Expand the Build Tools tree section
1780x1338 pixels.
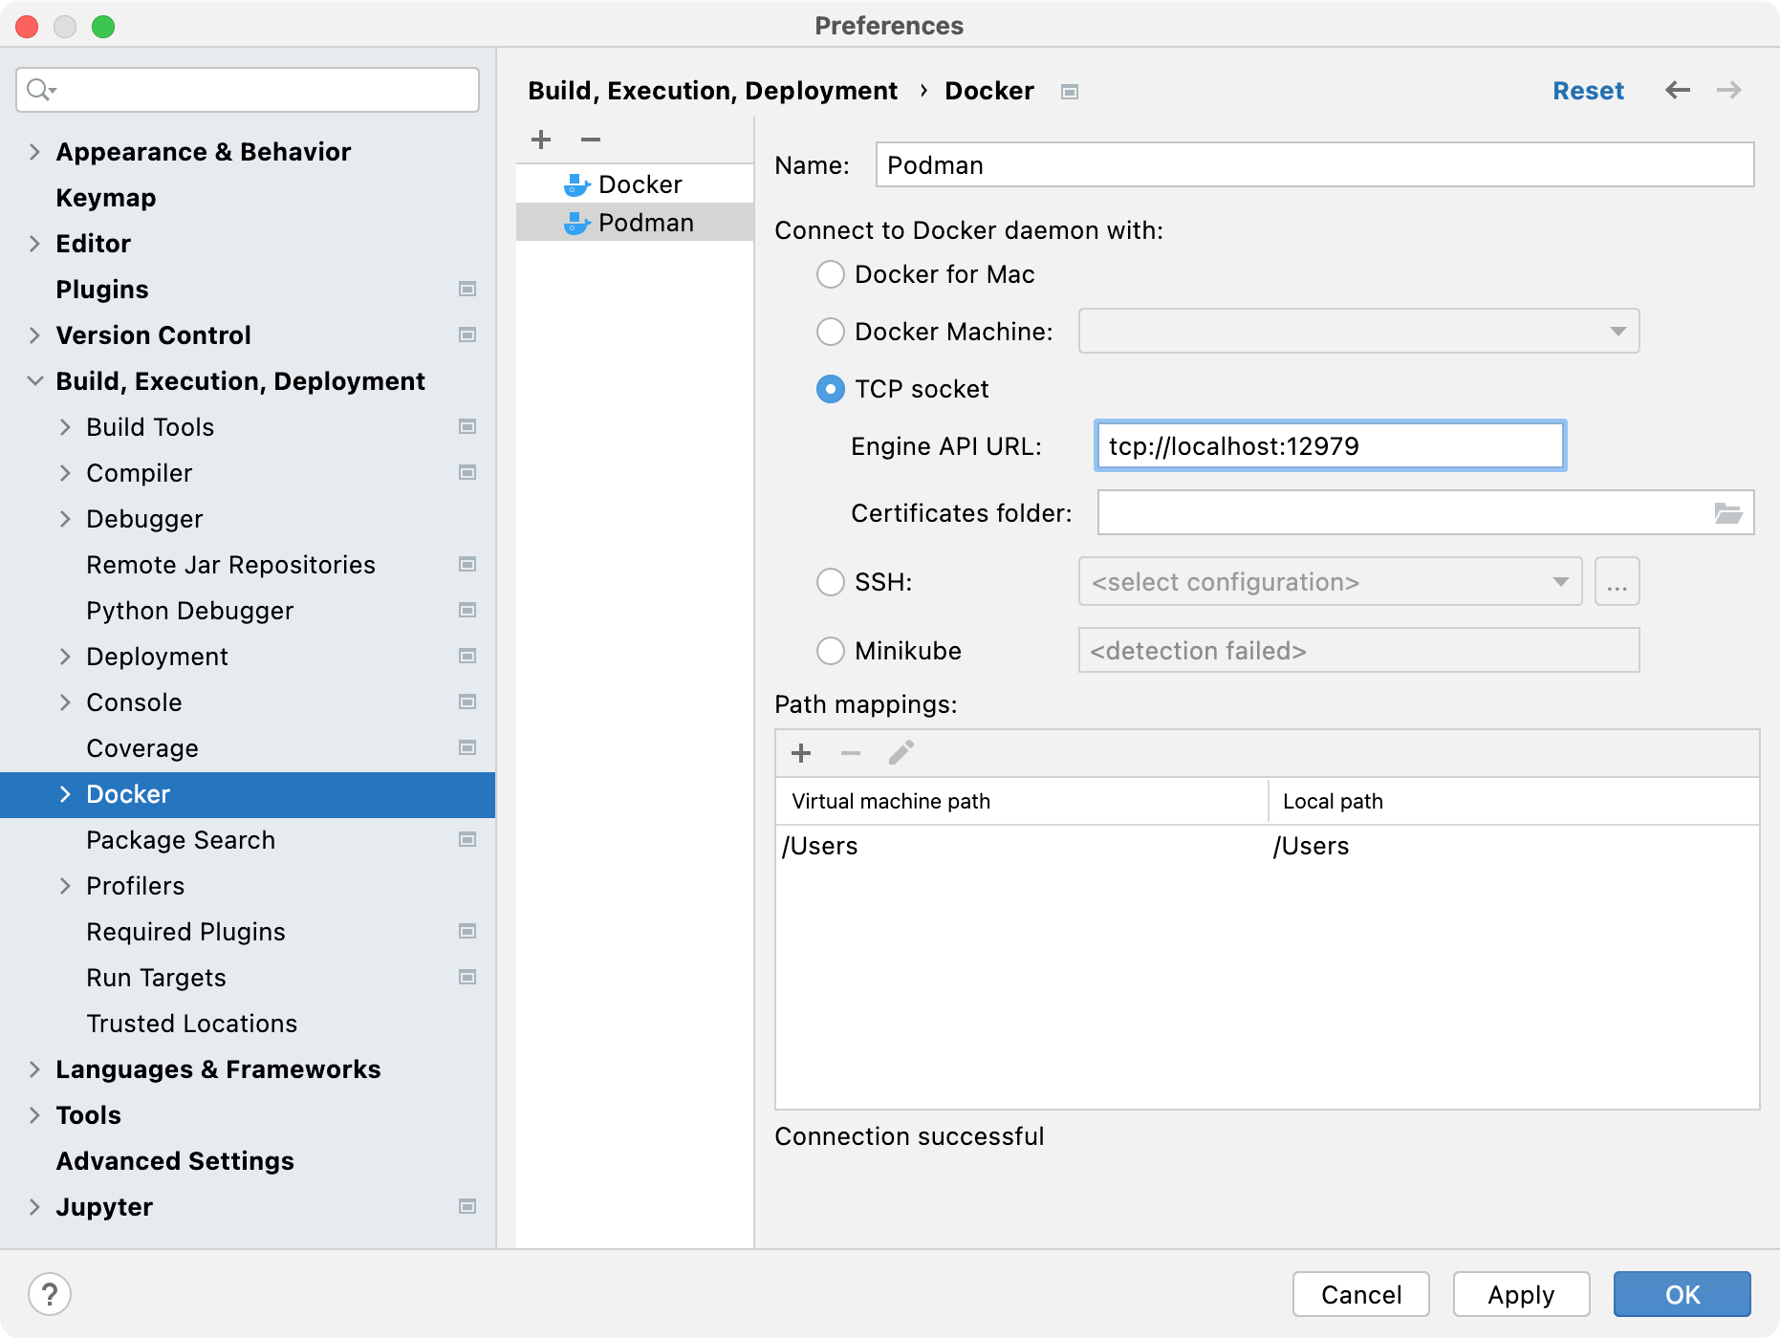(65, 427)
